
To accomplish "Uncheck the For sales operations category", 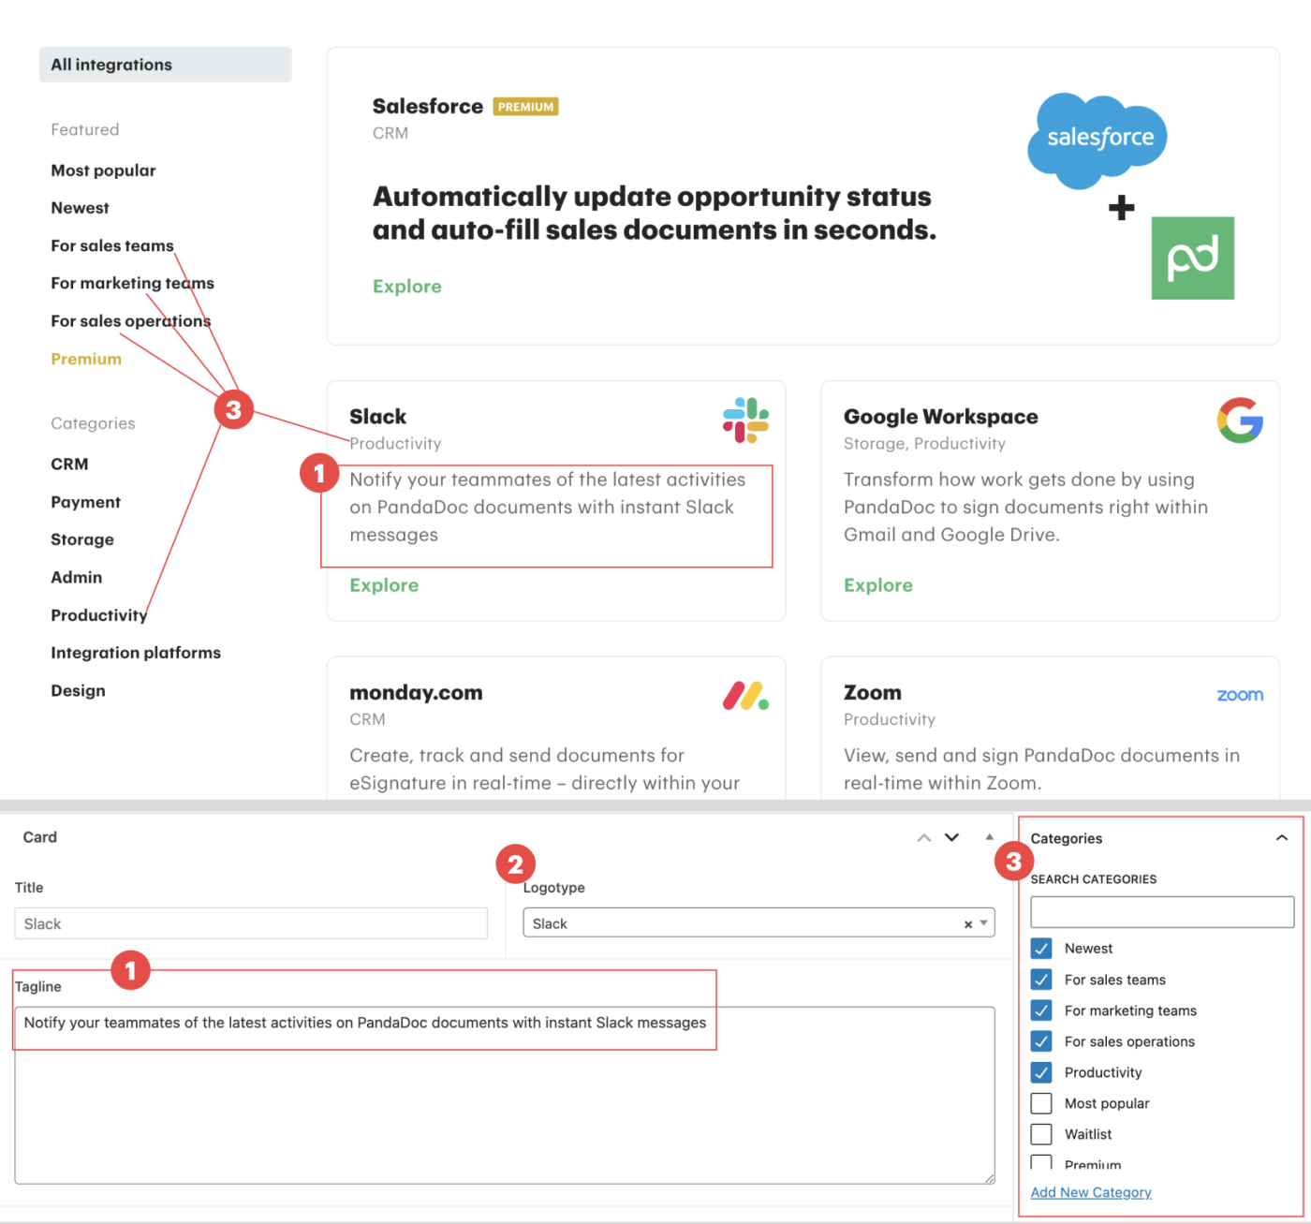I will coord(1041,1041).
